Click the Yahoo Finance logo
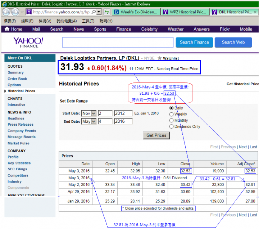Image resolution: width=259 pixels, height=229 pixels. (28, 42)
